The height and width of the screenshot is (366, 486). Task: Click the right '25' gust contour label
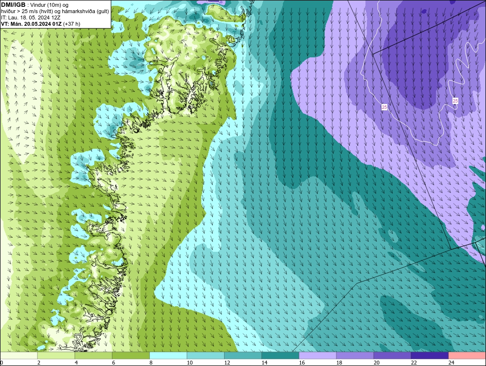[455, 101]
